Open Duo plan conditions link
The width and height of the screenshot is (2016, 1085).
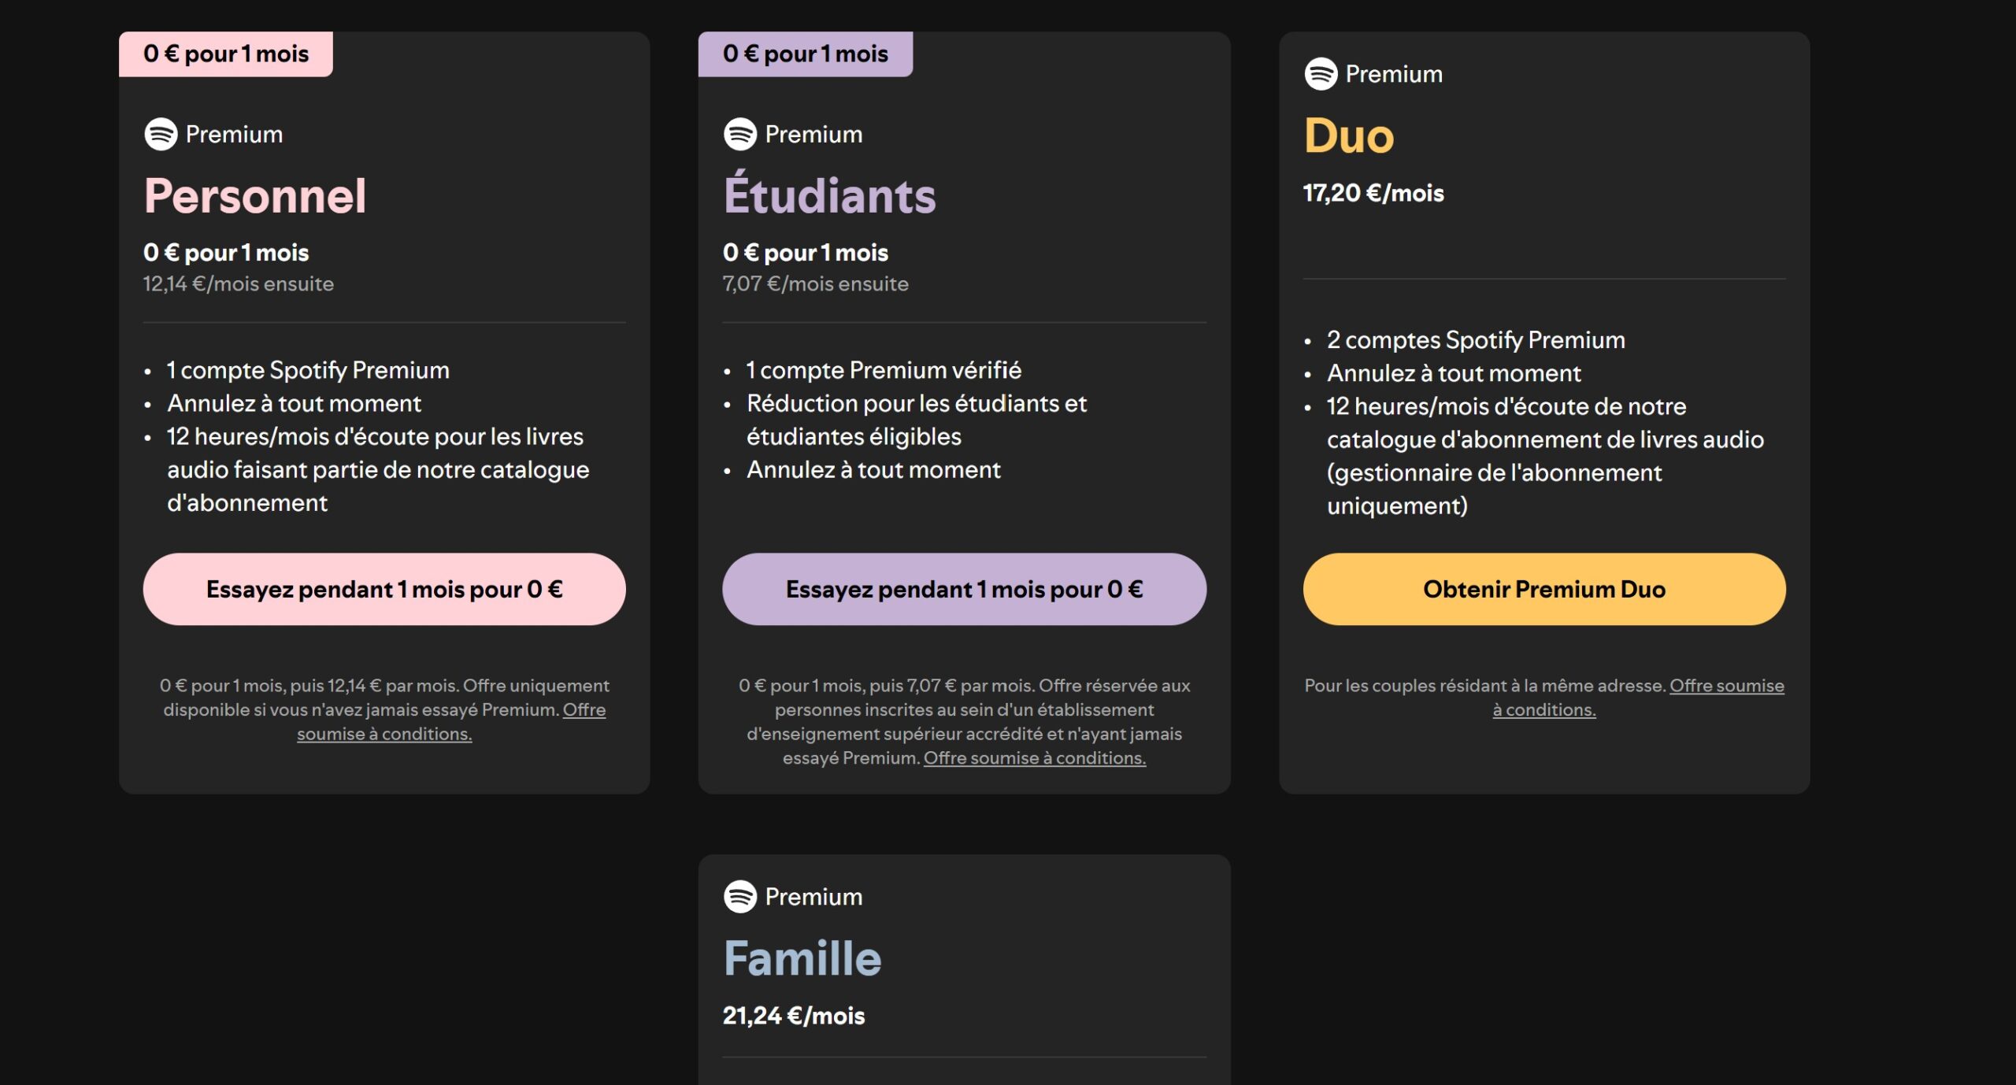1543,710
